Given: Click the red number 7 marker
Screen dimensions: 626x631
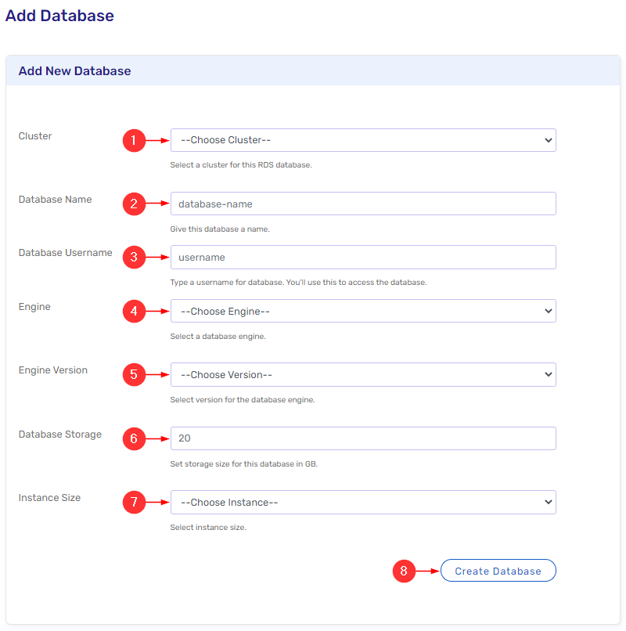Looking at the screenshot, I should pyautogui.click(x=134, y=503).
